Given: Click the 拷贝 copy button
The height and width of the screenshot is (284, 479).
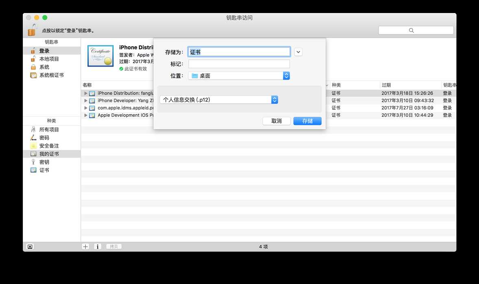Looking at the screenshot, I should coord(114,247).
